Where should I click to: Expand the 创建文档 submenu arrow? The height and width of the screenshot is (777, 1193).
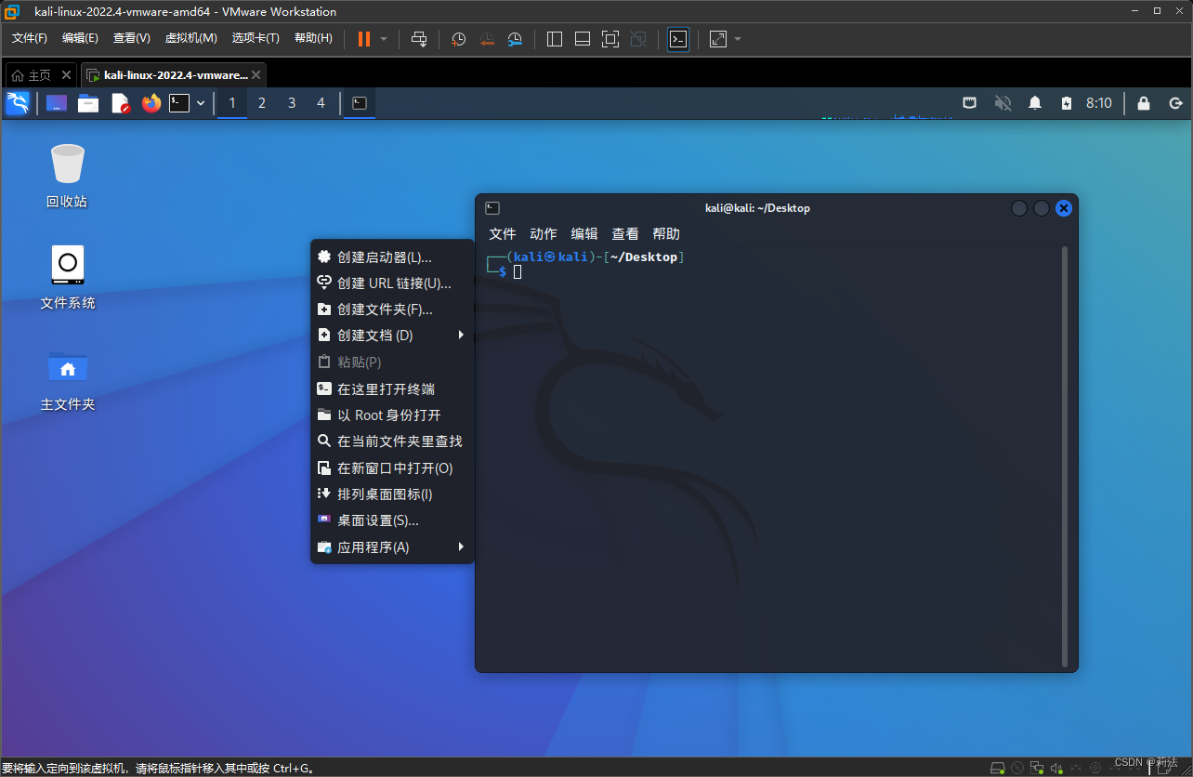[461, 335]
